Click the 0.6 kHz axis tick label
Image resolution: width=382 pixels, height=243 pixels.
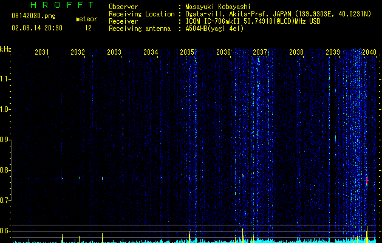(5, 231)
